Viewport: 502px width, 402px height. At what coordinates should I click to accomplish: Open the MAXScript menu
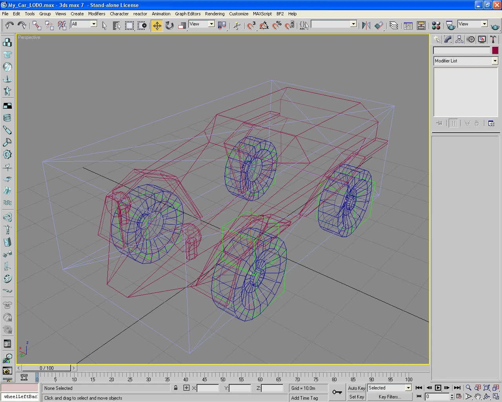pos(262,14)
